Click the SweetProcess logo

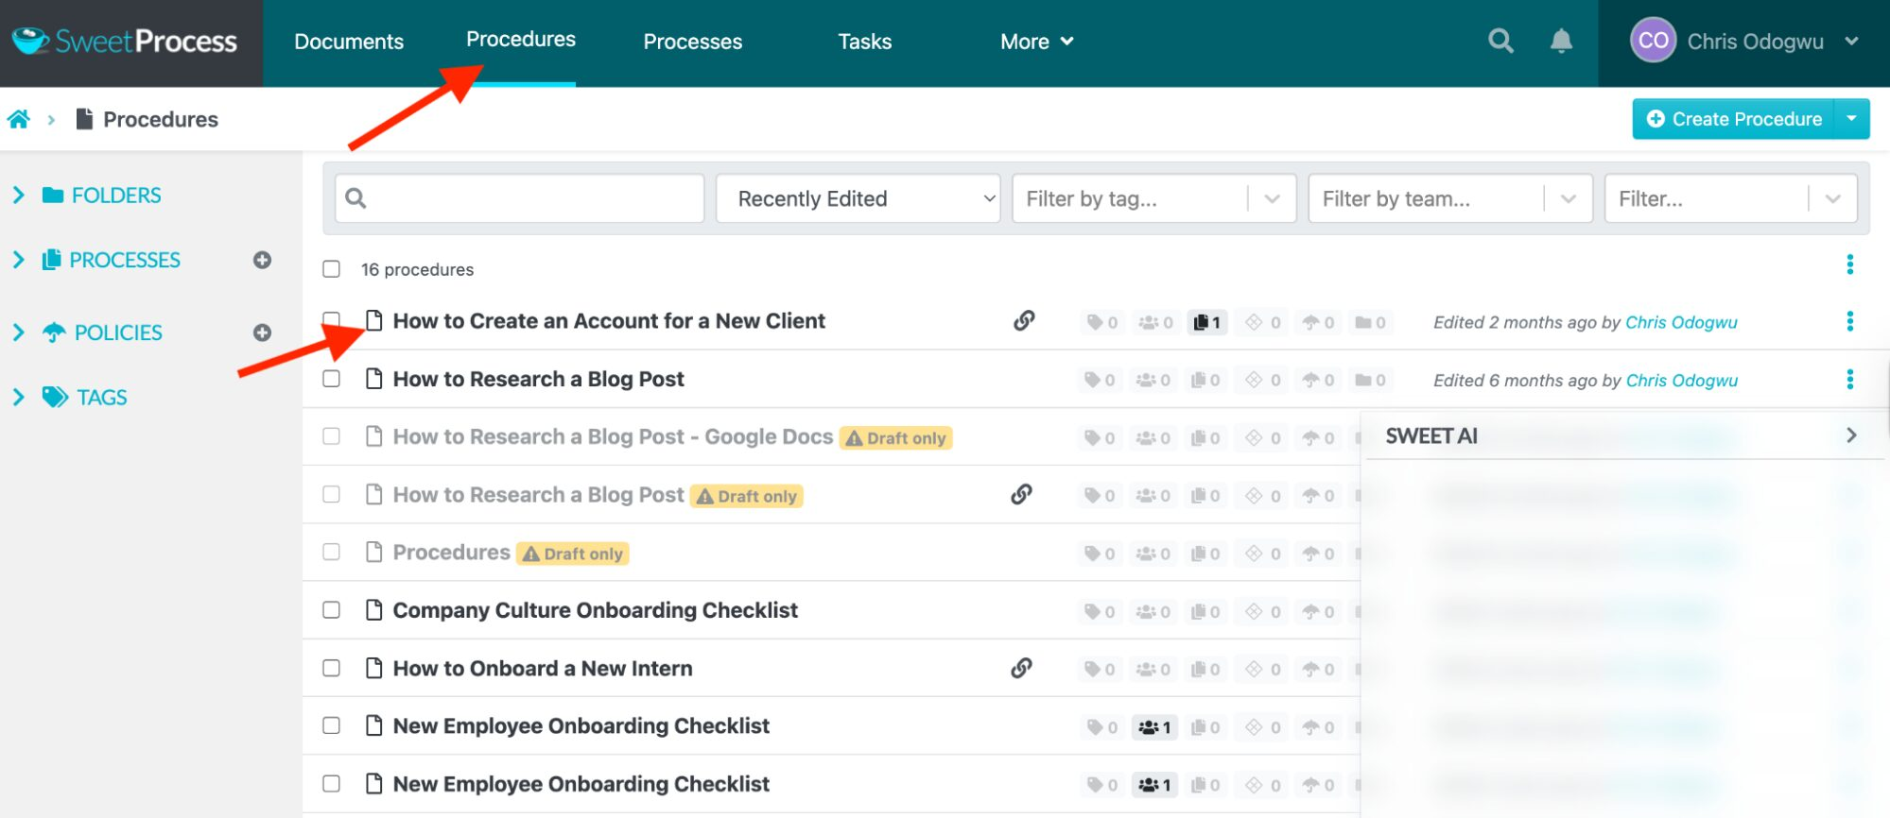[125, 41]
